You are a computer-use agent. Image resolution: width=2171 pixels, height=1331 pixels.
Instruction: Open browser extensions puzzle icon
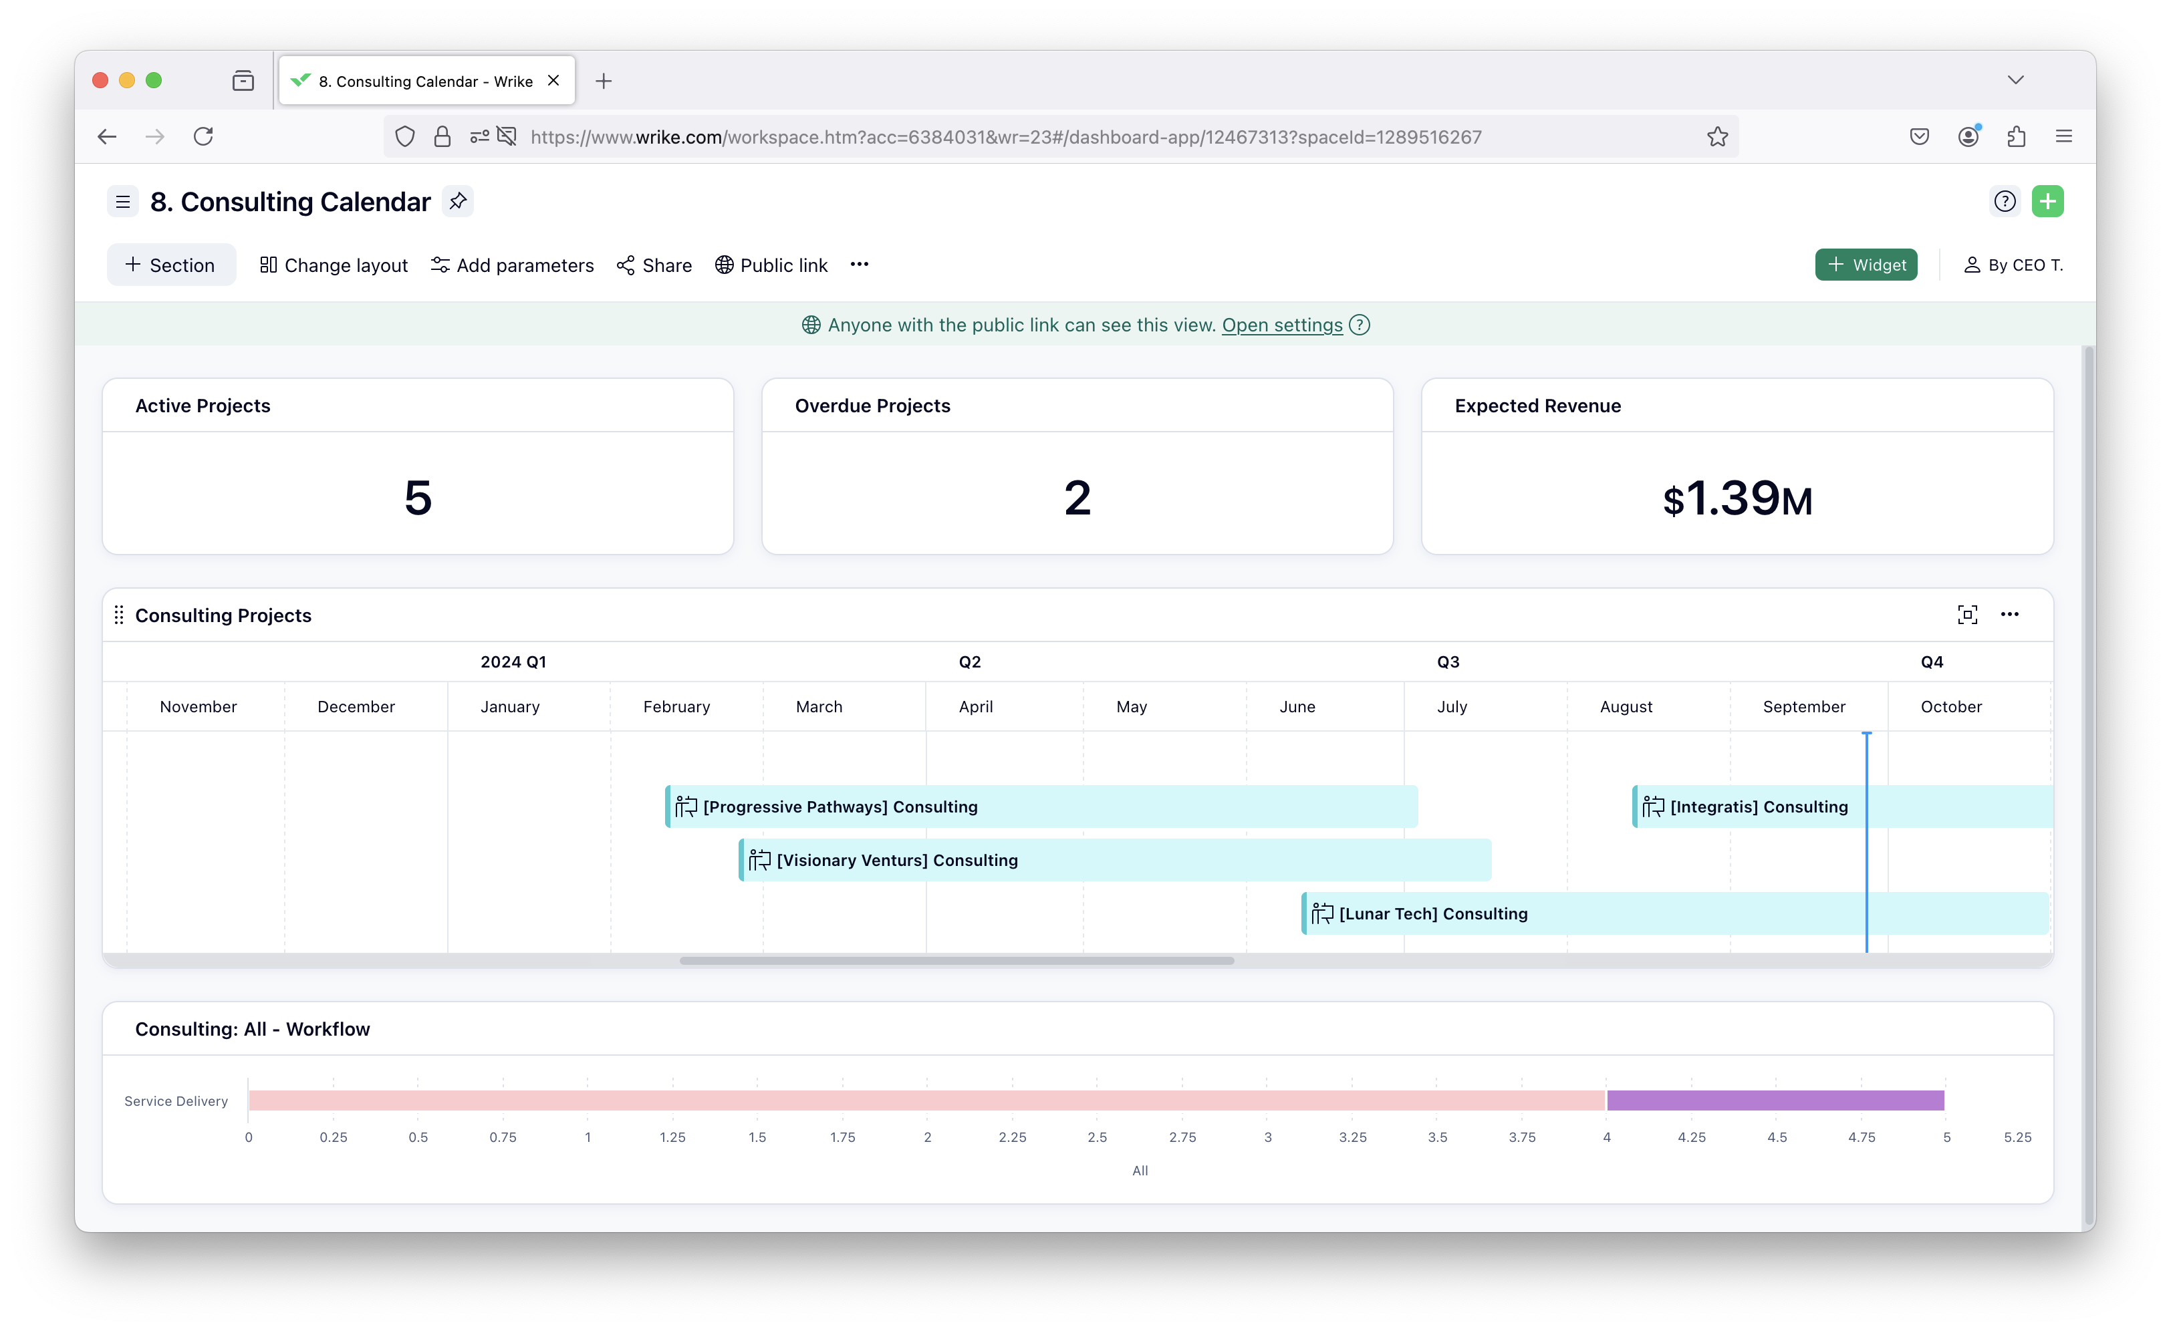pyautogui.click(x=2016, y=136)
